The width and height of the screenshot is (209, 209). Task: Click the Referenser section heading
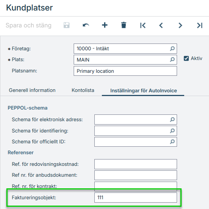21,152
